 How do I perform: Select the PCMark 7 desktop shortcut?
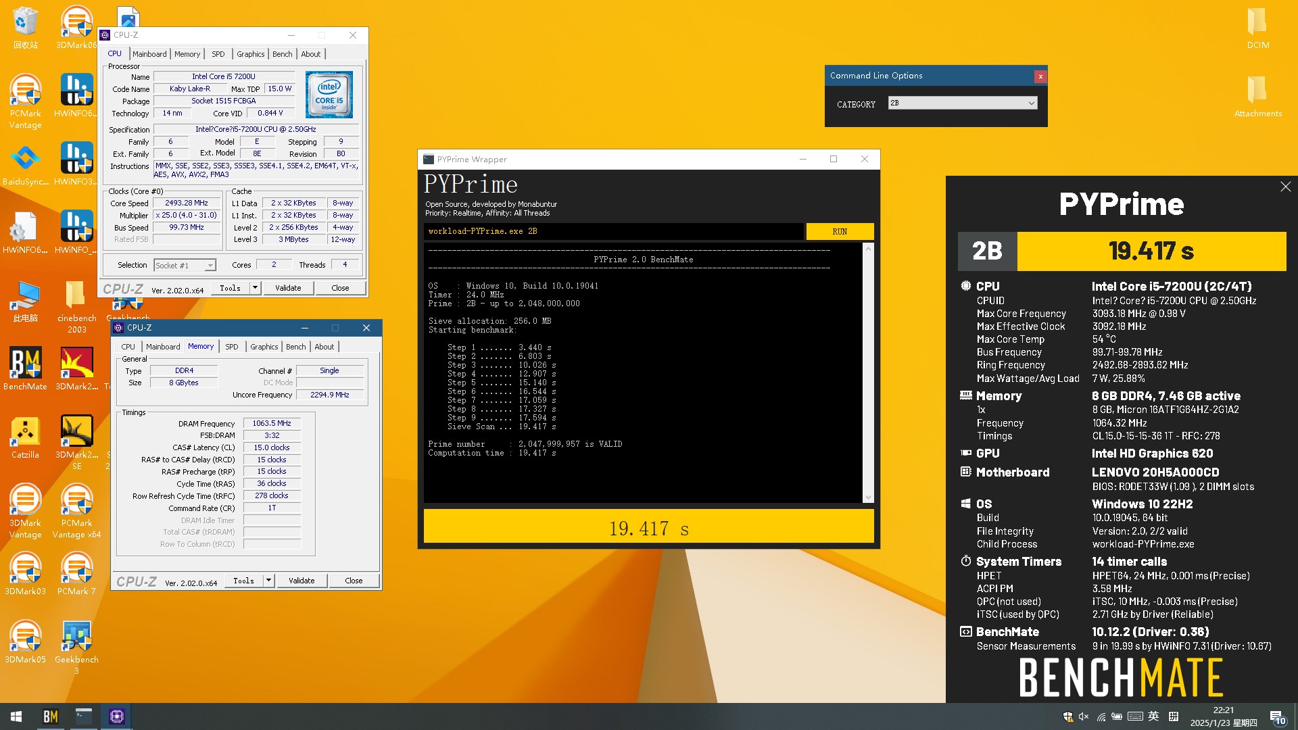point(76,574)
